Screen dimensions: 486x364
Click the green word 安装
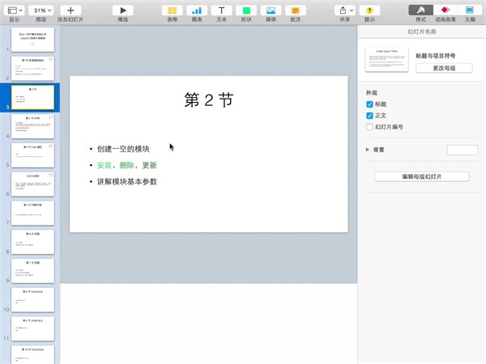[x=104, y=165]
